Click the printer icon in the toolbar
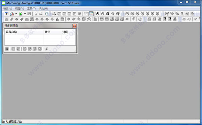 [x=41, y=14]
